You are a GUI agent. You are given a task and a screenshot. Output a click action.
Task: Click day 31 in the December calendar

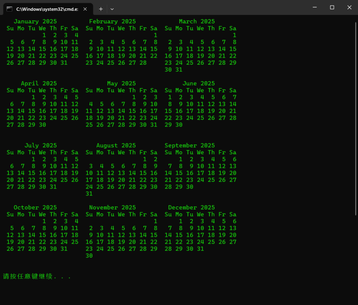[x=200, y=249]
